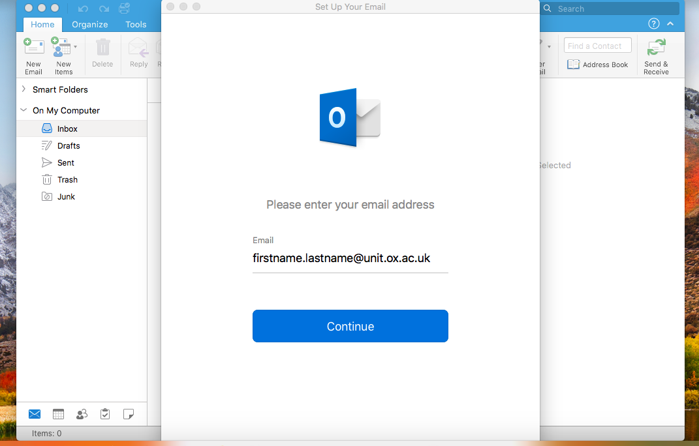Open Outlook Help question mark
This screenshot has height=446, width=699.
653,23
